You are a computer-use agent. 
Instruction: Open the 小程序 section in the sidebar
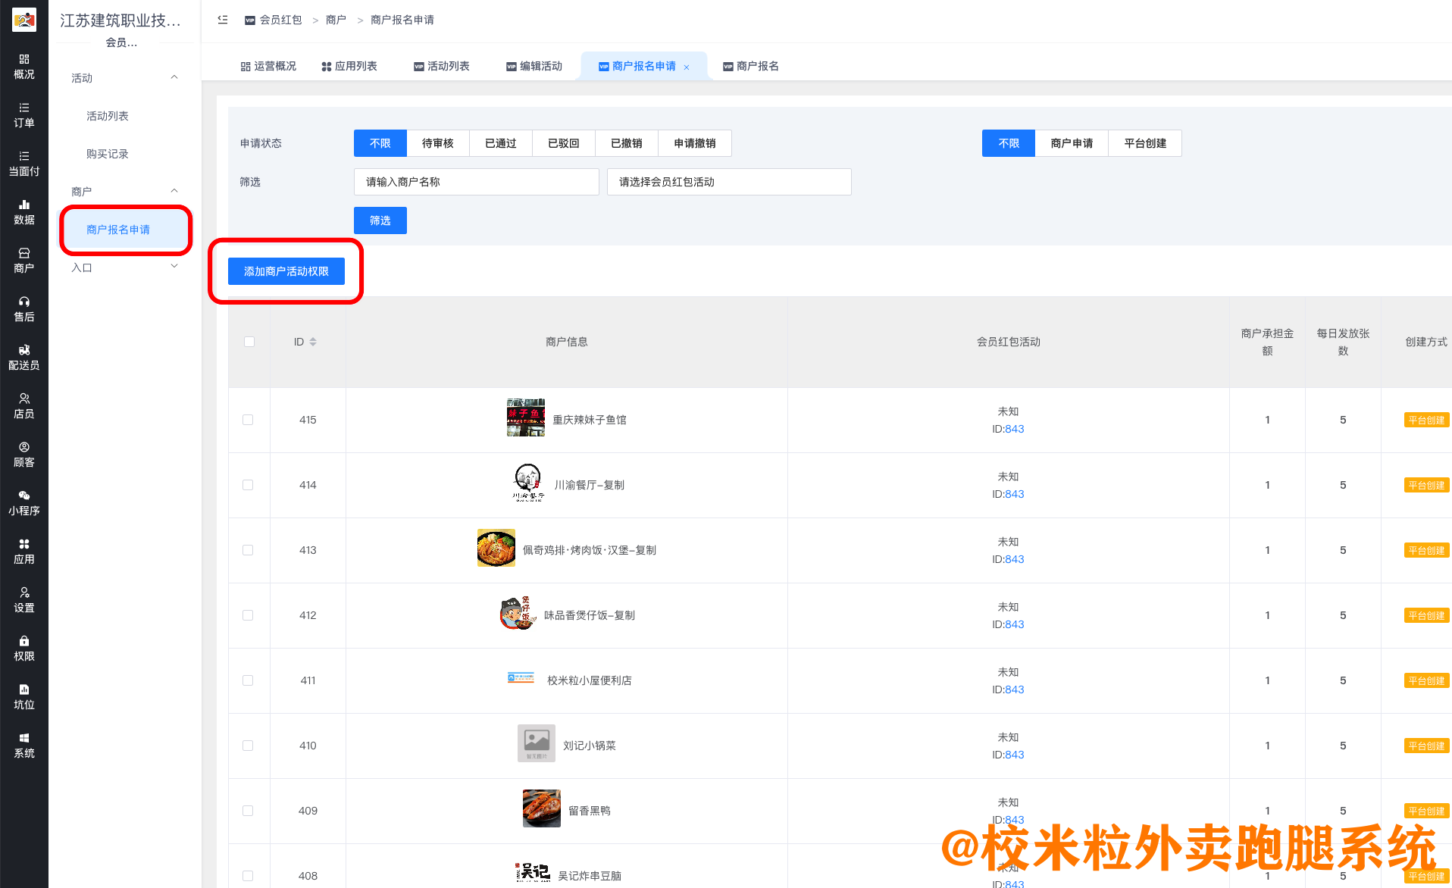(x=23, y=502)
